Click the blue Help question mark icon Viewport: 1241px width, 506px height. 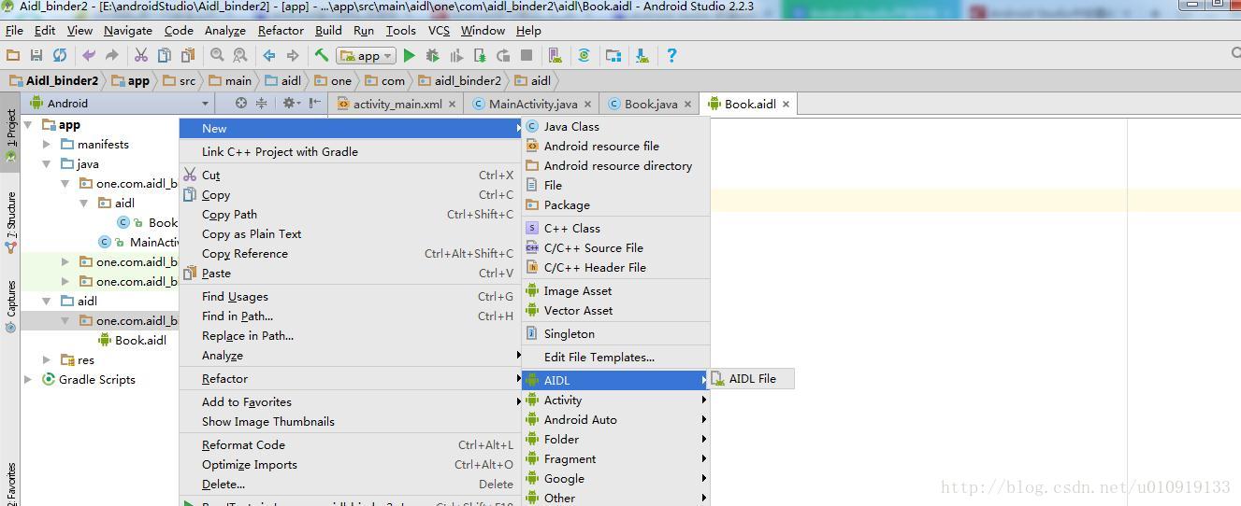point(671,56)
